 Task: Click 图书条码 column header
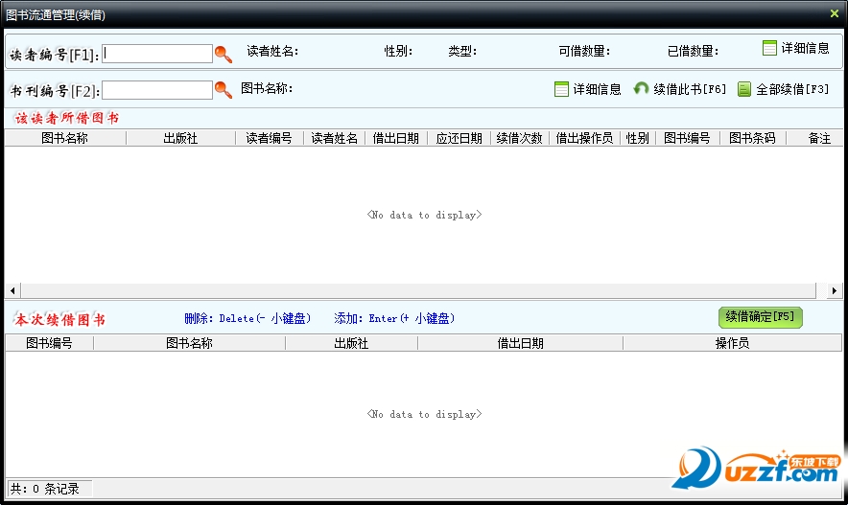click(x=753, y=138)
